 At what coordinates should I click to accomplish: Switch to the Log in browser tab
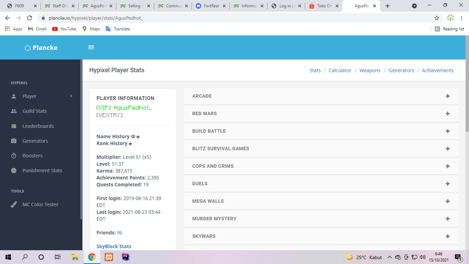tap(286, 6)
